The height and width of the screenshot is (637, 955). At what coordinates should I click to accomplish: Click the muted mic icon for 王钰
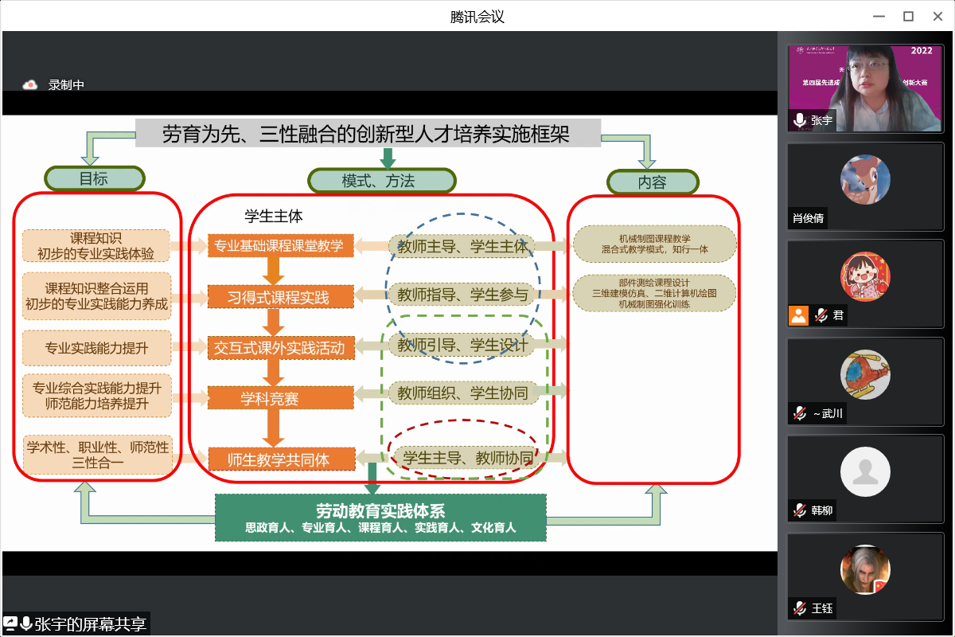(x=800, y=608)
